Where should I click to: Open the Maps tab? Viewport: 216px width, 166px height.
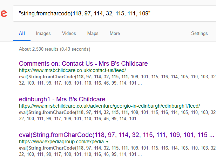click(93, 33)
